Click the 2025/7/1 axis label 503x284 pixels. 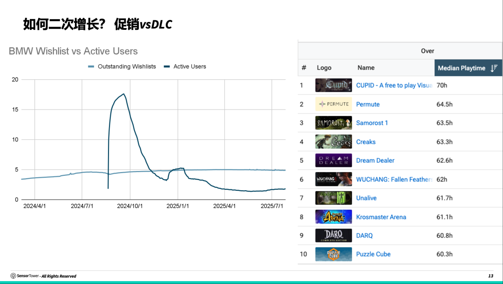272,206
